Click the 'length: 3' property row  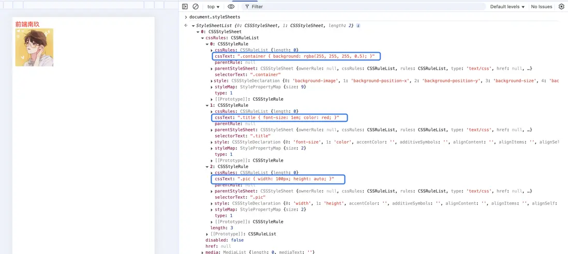tap(222, 228)
